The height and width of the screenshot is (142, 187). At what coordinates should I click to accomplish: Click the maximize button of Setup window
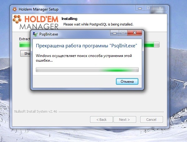click(148, 8)
